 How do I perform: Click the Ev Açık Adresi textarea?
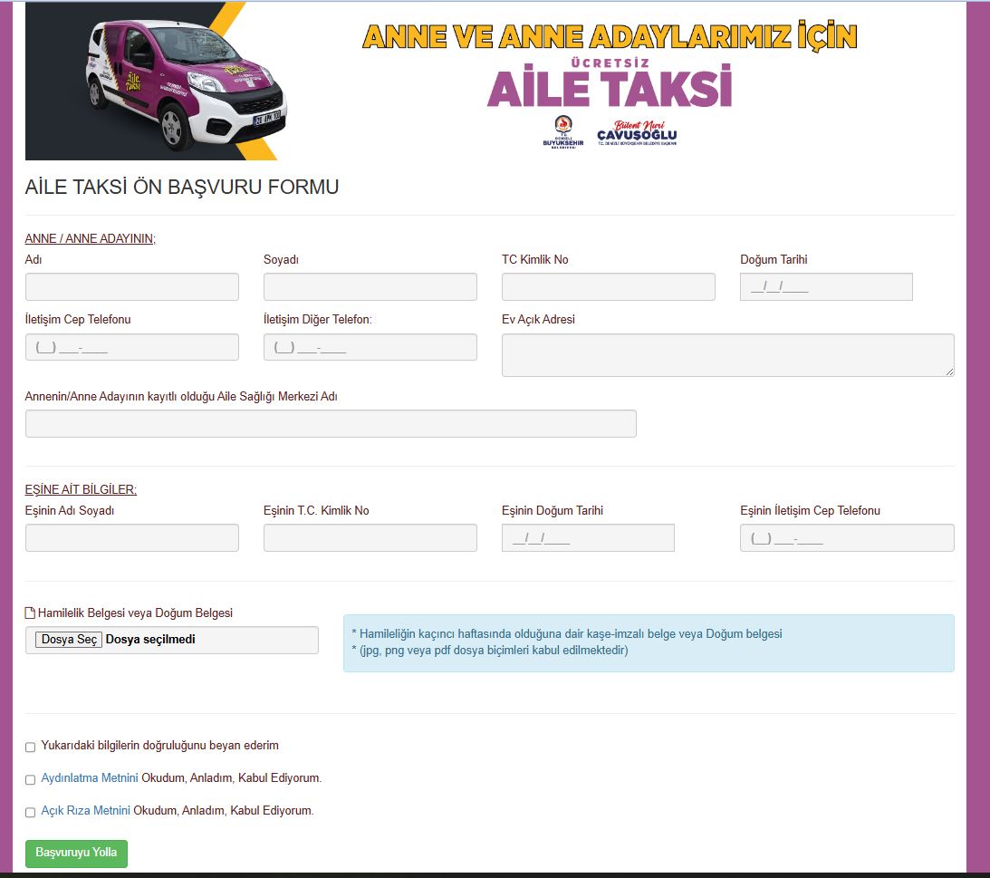pos(727,354)
